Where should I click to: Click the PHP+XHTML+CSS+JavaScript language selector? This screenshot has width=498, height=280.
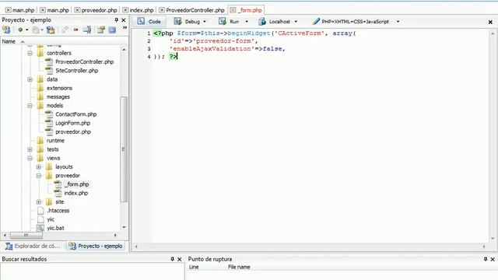351,22
